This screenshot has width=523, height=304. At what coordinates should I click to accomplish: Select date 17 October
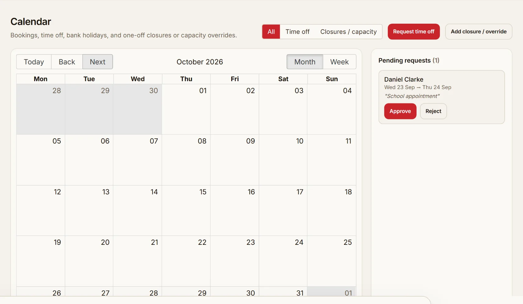300,192
